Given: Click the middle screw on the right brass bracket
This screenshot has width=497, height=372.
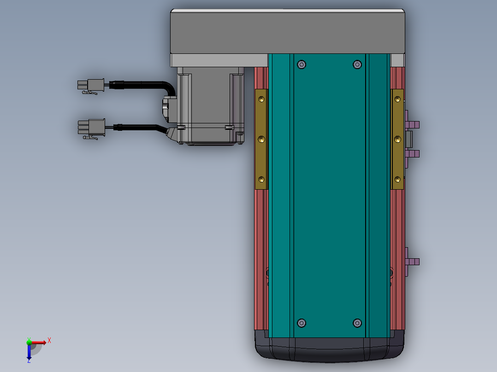Looking at the screenshot, I should tap(397, 139).
